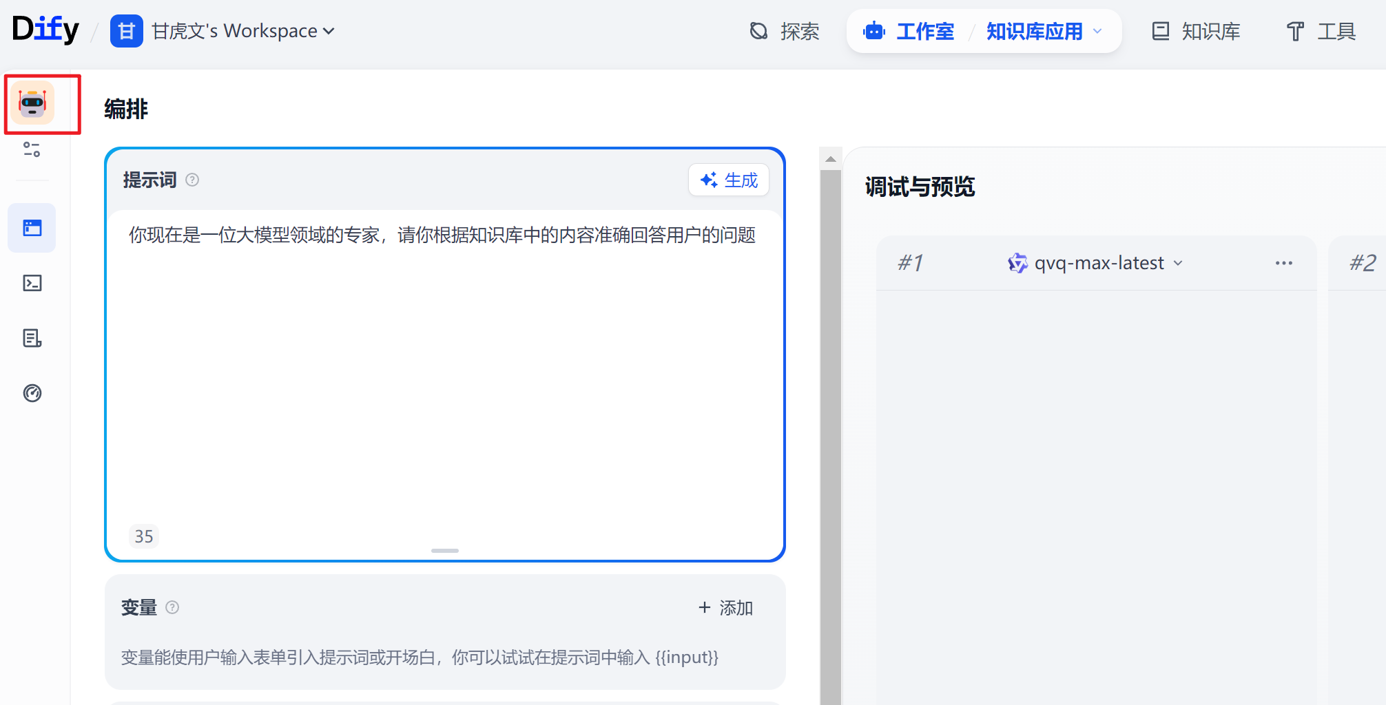Open the logs and annotations icon
This screenshot has width=1386, height=705.
pyautogui.click(x=32, y=338)
